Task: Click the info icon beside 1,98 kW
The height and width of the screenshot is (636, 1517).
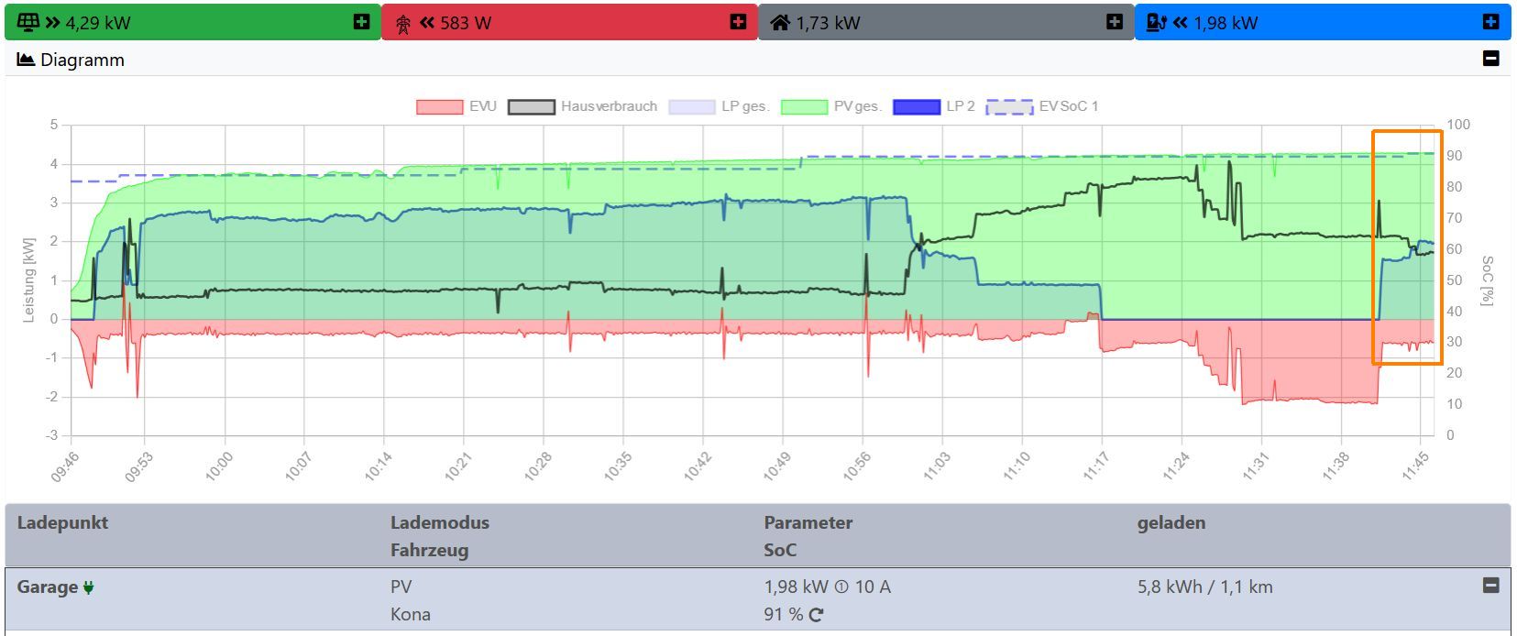Action: coord(841,587)
